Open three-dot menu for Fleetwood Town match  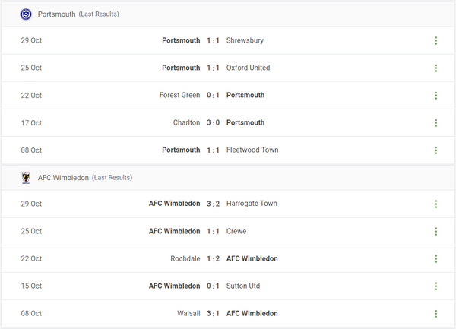click(x=435, y=150)
